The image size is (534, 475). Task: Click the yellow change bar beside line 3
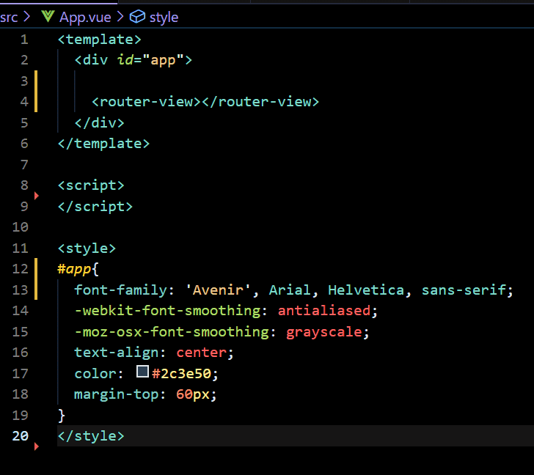(36, 91)
